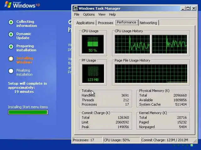Click the "19 minutes" remaining time text

24,92
